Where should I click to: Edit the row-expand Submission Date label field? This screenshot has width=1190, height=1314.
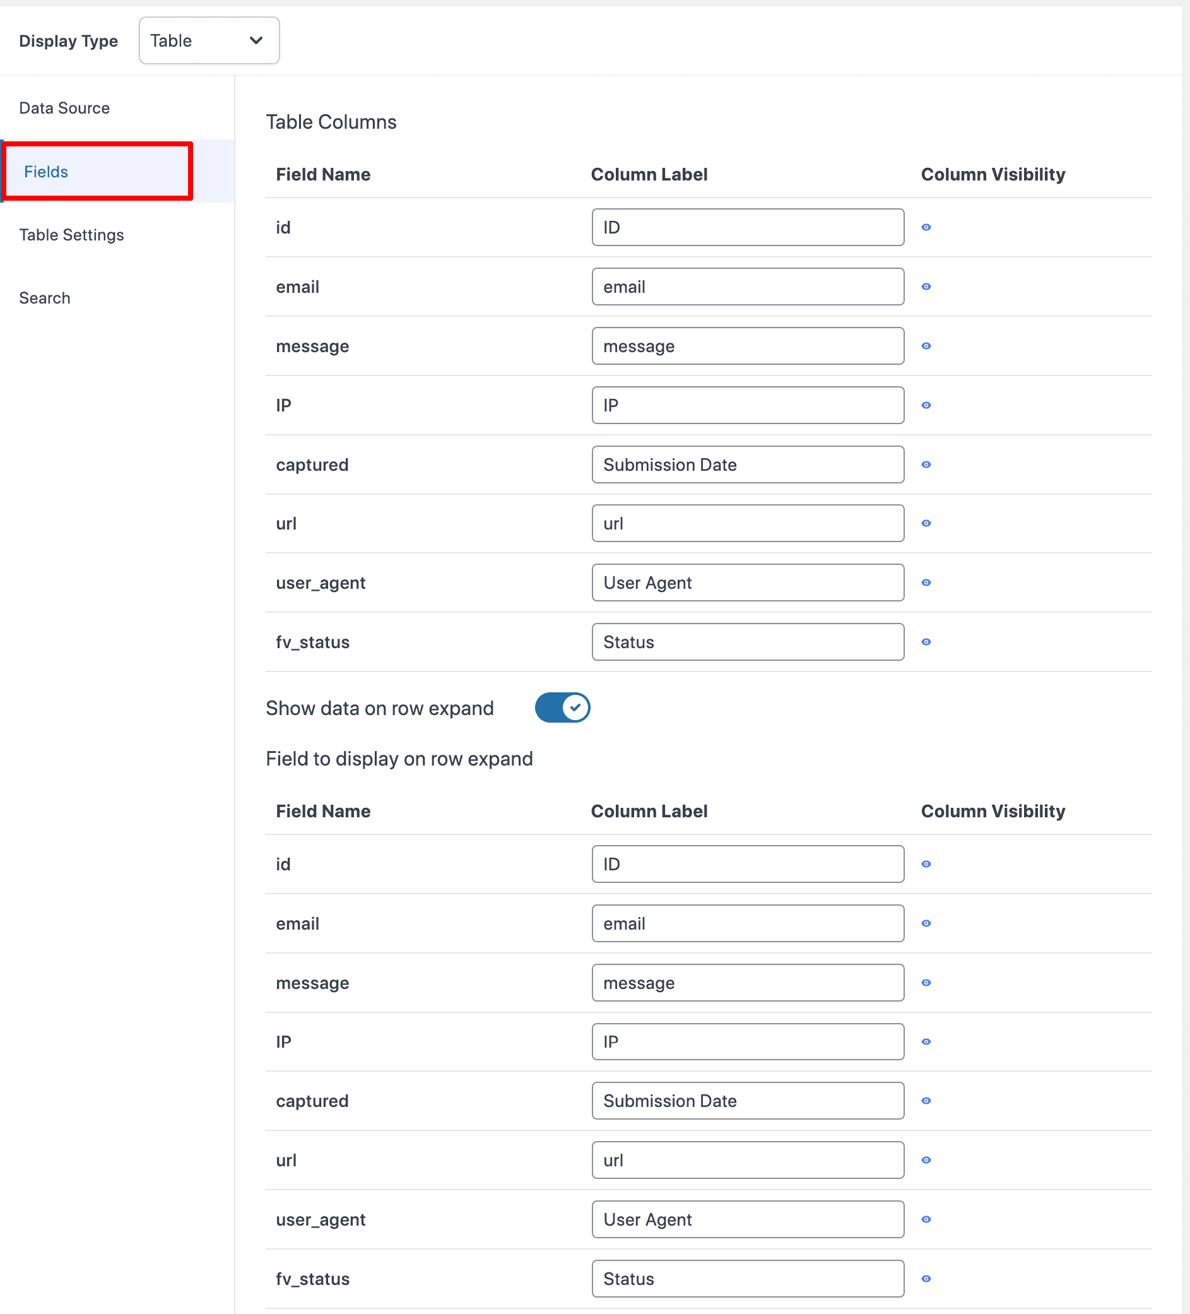(748, 1101)
